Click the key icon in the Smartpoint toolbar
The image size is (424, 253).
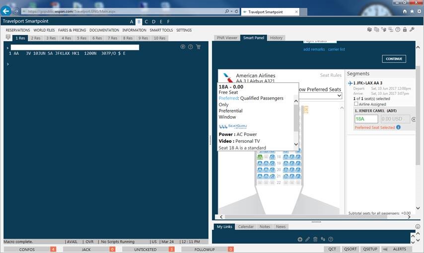tap(412, 29)
